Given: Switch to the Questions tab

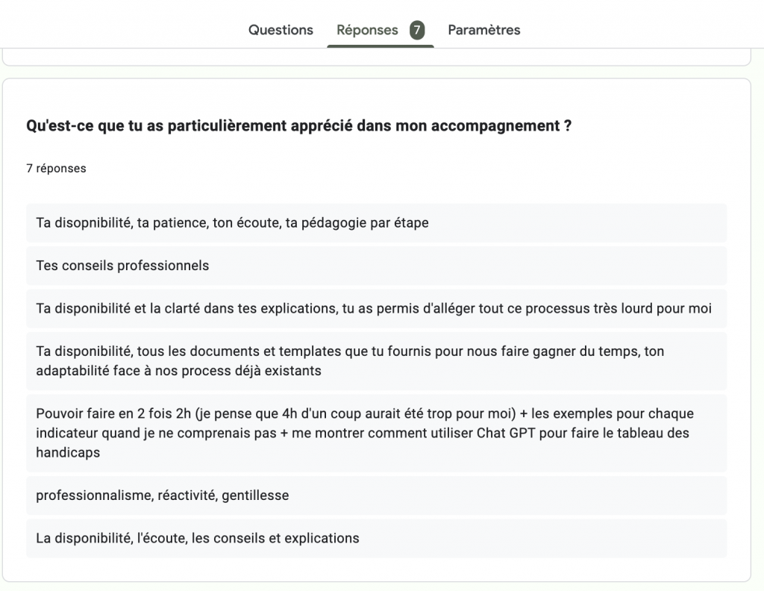Looking at the screenshot, I should click(x=281, y=30).
